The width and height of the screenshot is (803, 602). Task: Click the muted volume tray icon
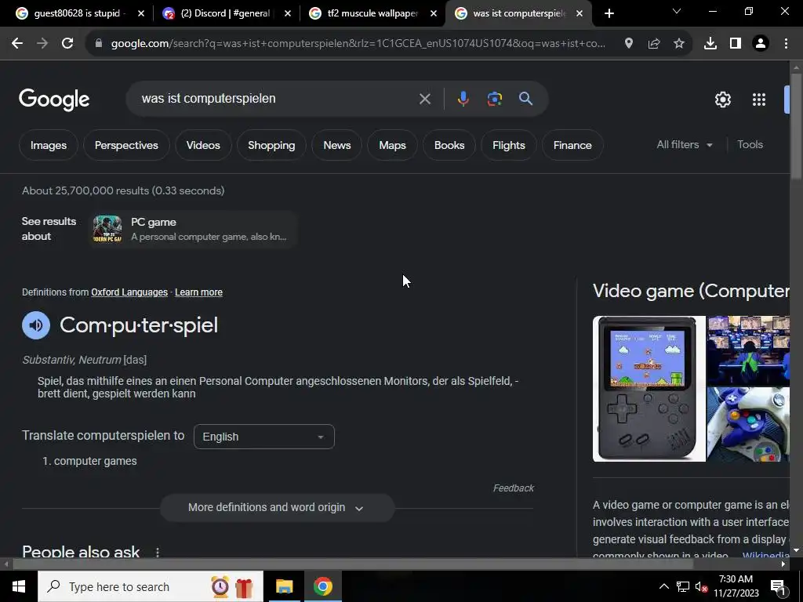click(x=701, y=587)
